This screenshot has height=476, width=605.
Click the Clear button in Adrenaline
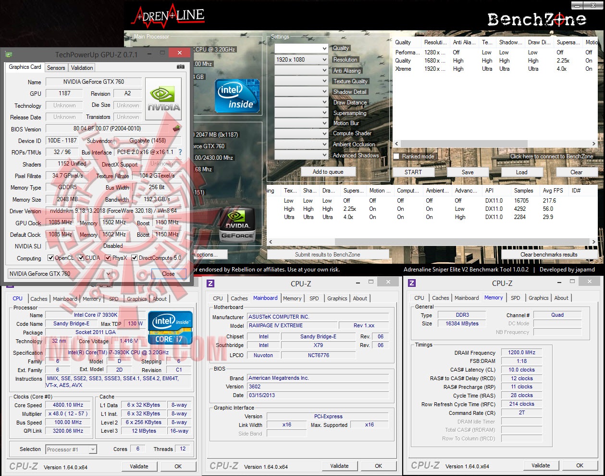click(x=576, y=172)
